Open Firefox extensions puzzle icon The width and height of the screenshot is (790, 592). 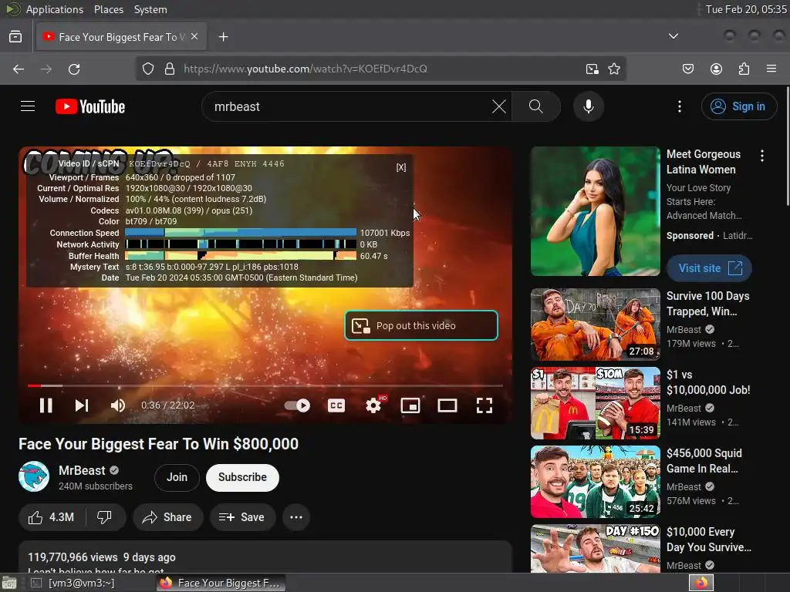744,69
